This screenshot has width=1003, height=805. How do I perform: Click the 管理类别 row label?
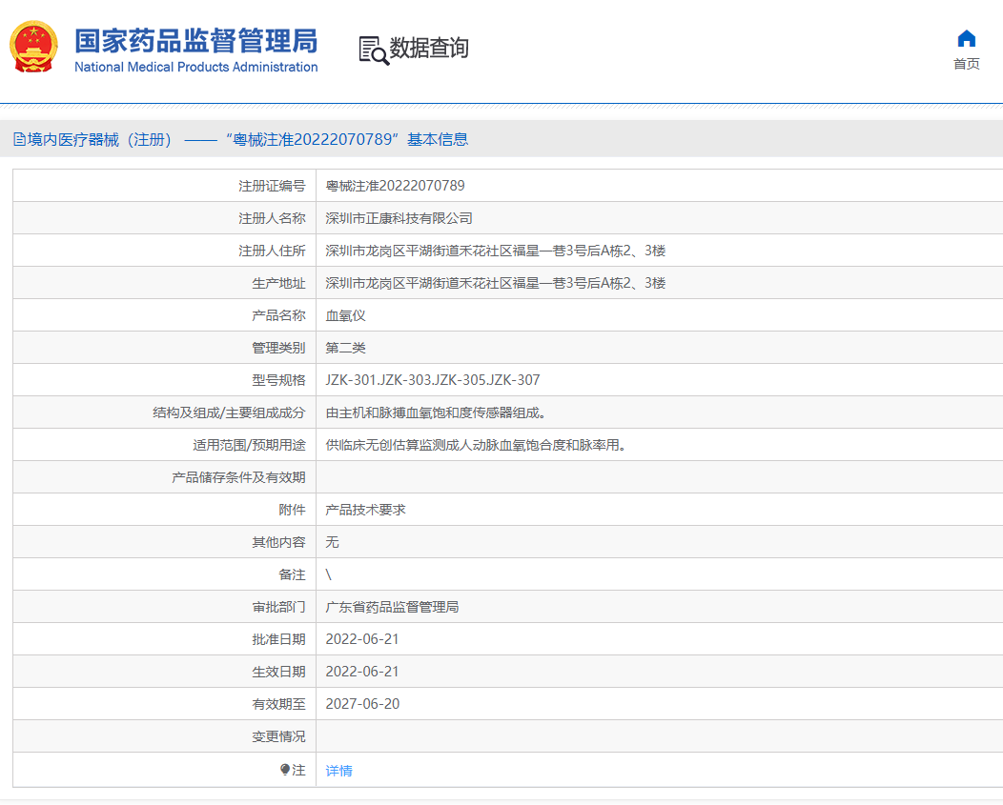point(279,348)
